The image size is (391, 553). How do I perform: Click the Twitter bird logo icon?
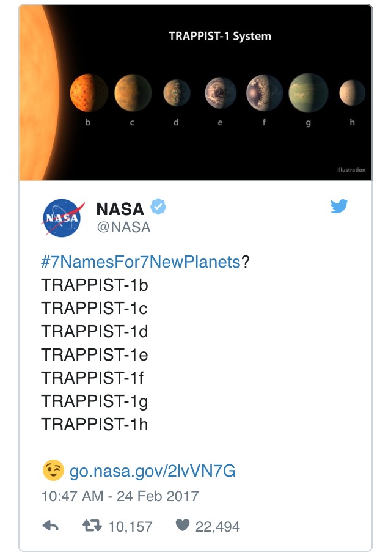coord(339,207)
